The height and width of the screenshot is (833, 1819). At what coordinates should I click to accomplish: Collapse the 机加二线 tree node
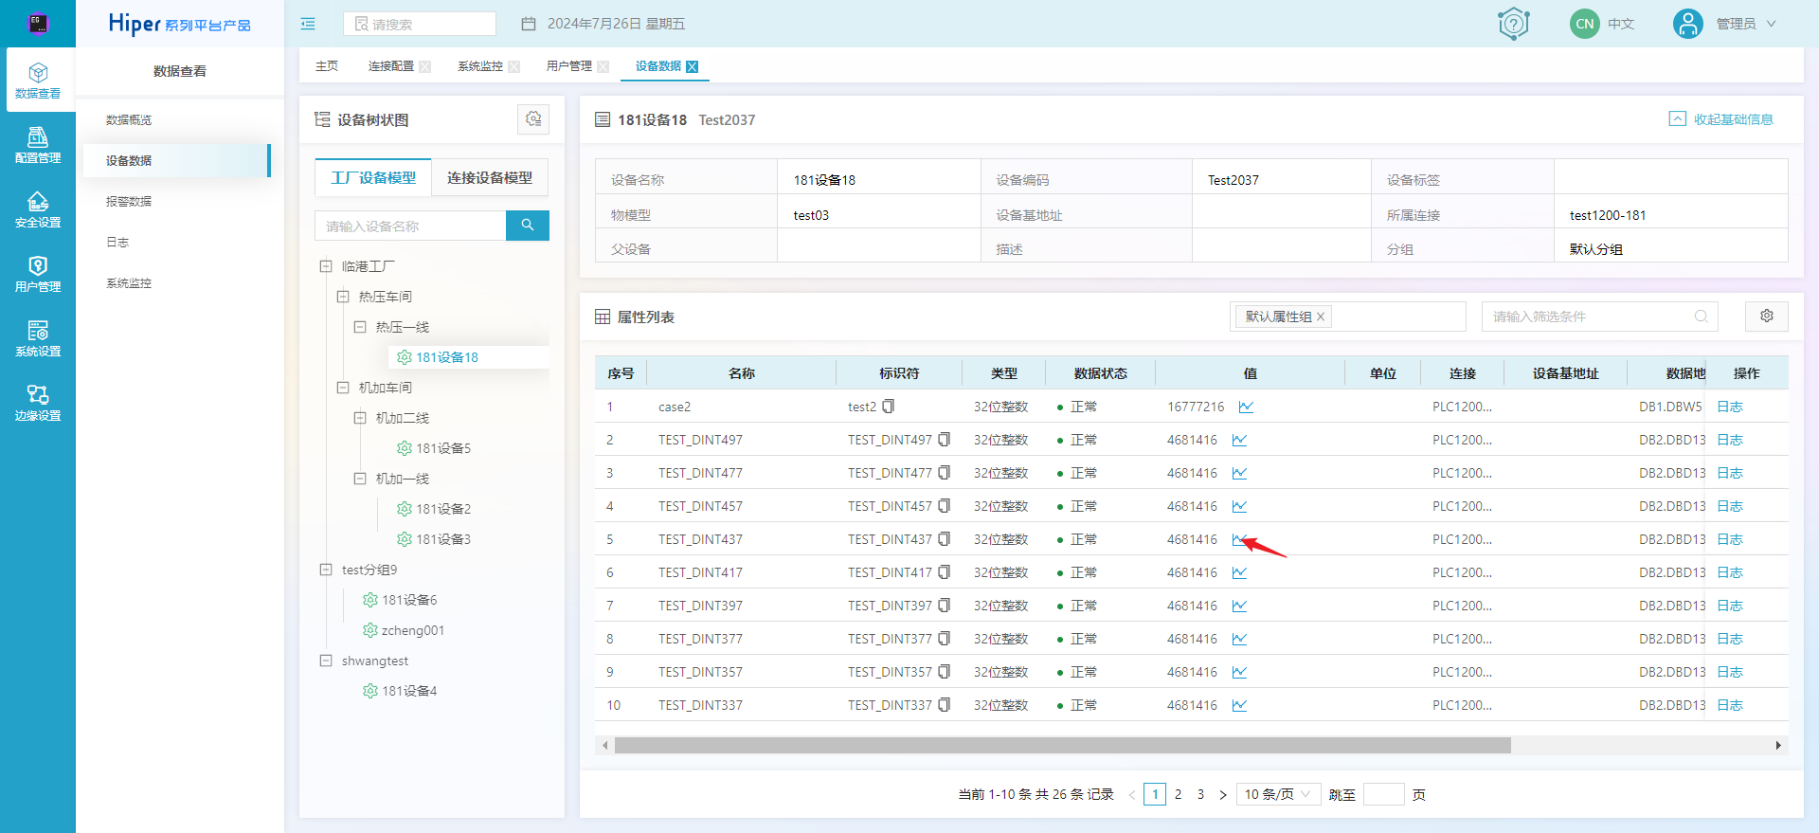360,418
